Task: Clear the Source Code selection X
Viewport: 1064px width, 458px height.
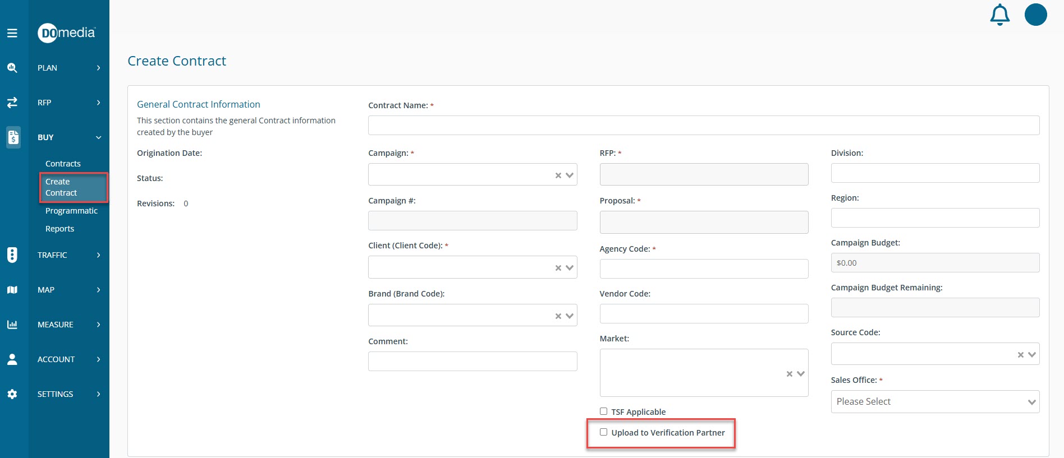Action: pos(1021,355)
